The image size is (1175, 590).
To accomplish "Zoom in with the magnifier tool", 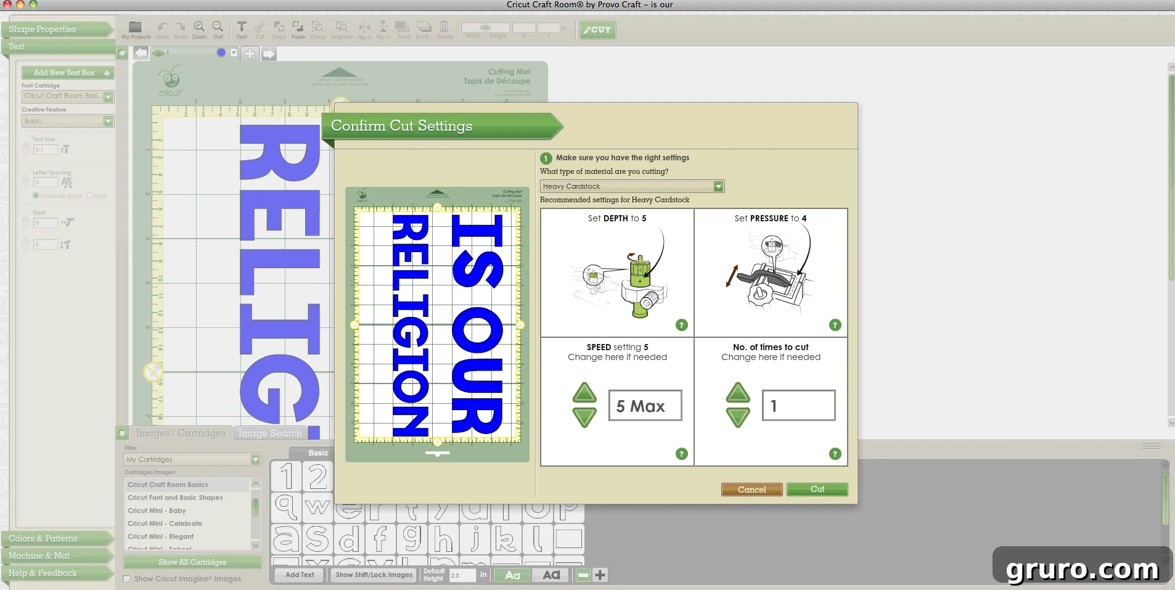I will tap(200, 30).
